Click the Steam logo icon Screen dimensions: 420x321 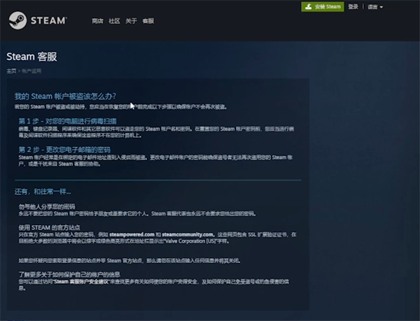[x=18, y=20]
